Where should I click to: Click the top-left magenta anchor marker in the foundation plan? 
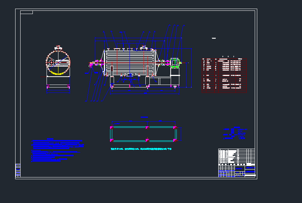(x=111, y=127)
